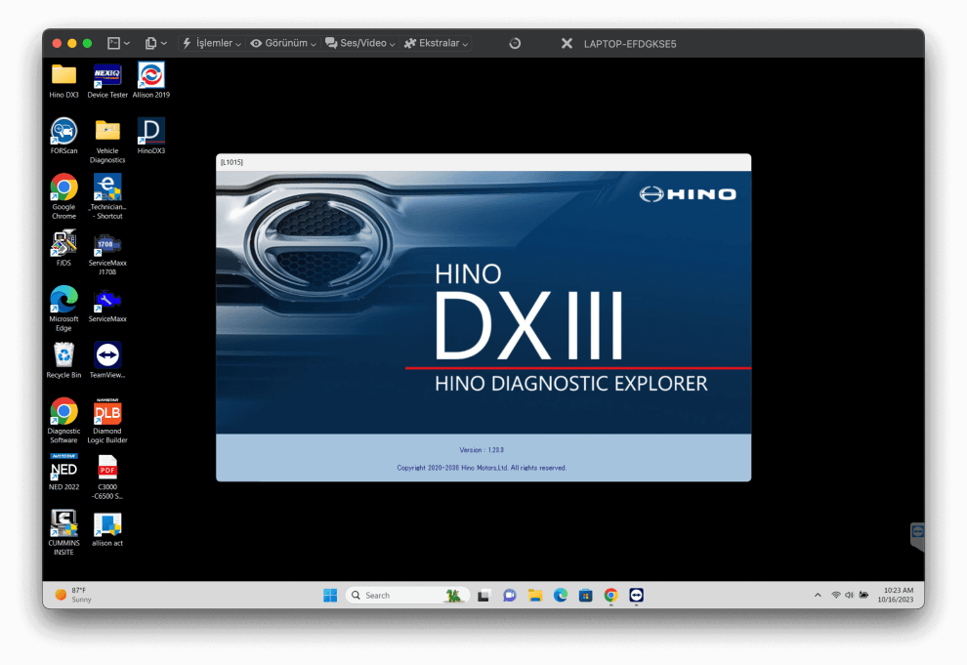
Task: Launch Hino DX3 from the desktop
Action: point(63,76)
